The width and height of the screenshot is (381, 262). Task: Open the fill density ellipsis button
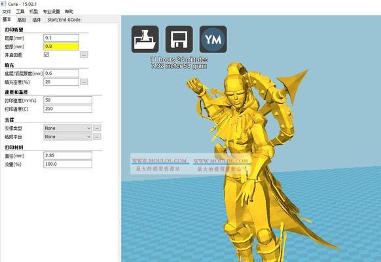84,82
